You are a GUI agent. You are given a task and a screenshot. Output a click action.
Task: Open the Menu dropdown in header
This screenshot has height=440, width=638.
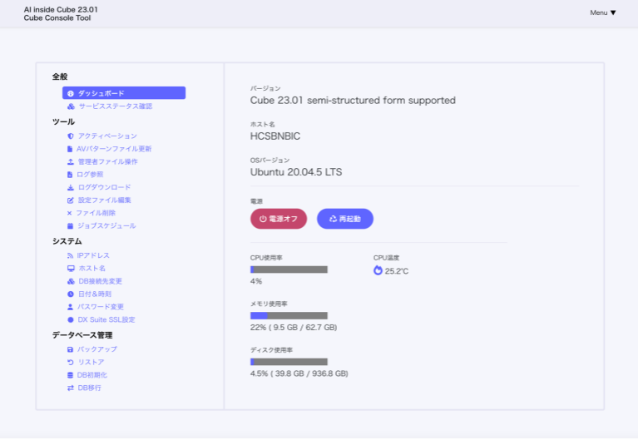coord(603,12)
